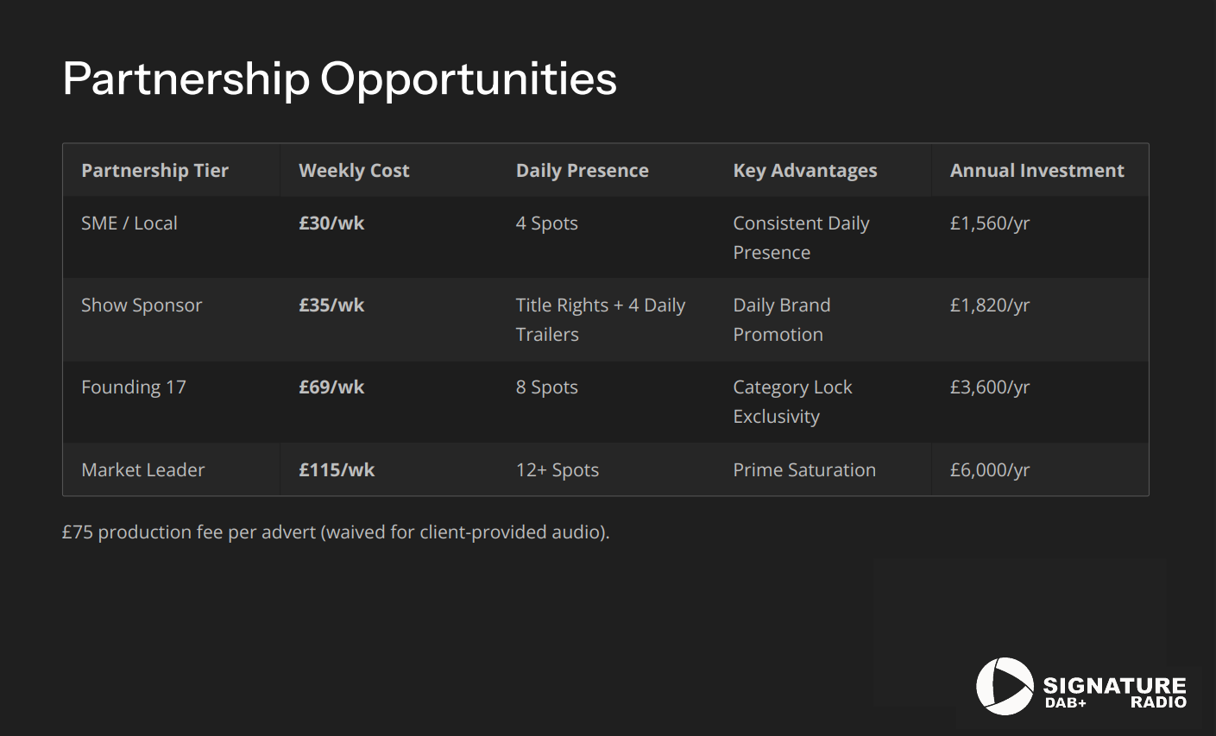Click the Title Rights + 4 Daily Trailers cell
1216x736 pixels.
click(600, 319)
